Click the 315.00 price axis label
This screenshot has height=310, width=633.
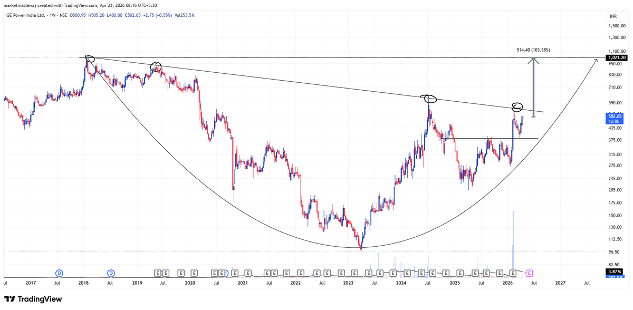tap(615, 154)
